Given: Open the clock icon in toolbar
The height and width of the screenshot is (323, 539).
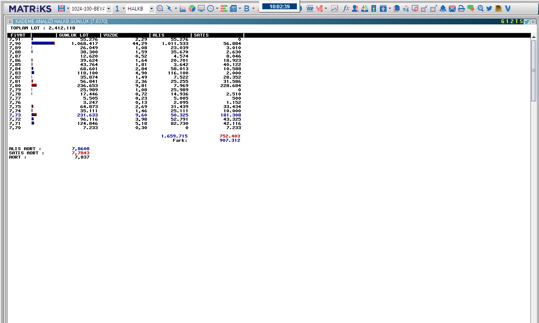Looking at the screenshot, I should [x=210, y=8].
